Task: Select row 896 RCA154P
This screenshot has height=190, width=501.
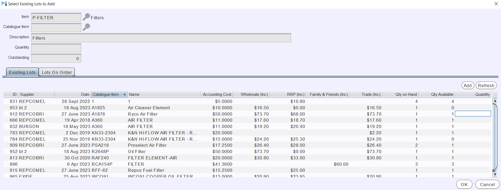Action: 247,164
